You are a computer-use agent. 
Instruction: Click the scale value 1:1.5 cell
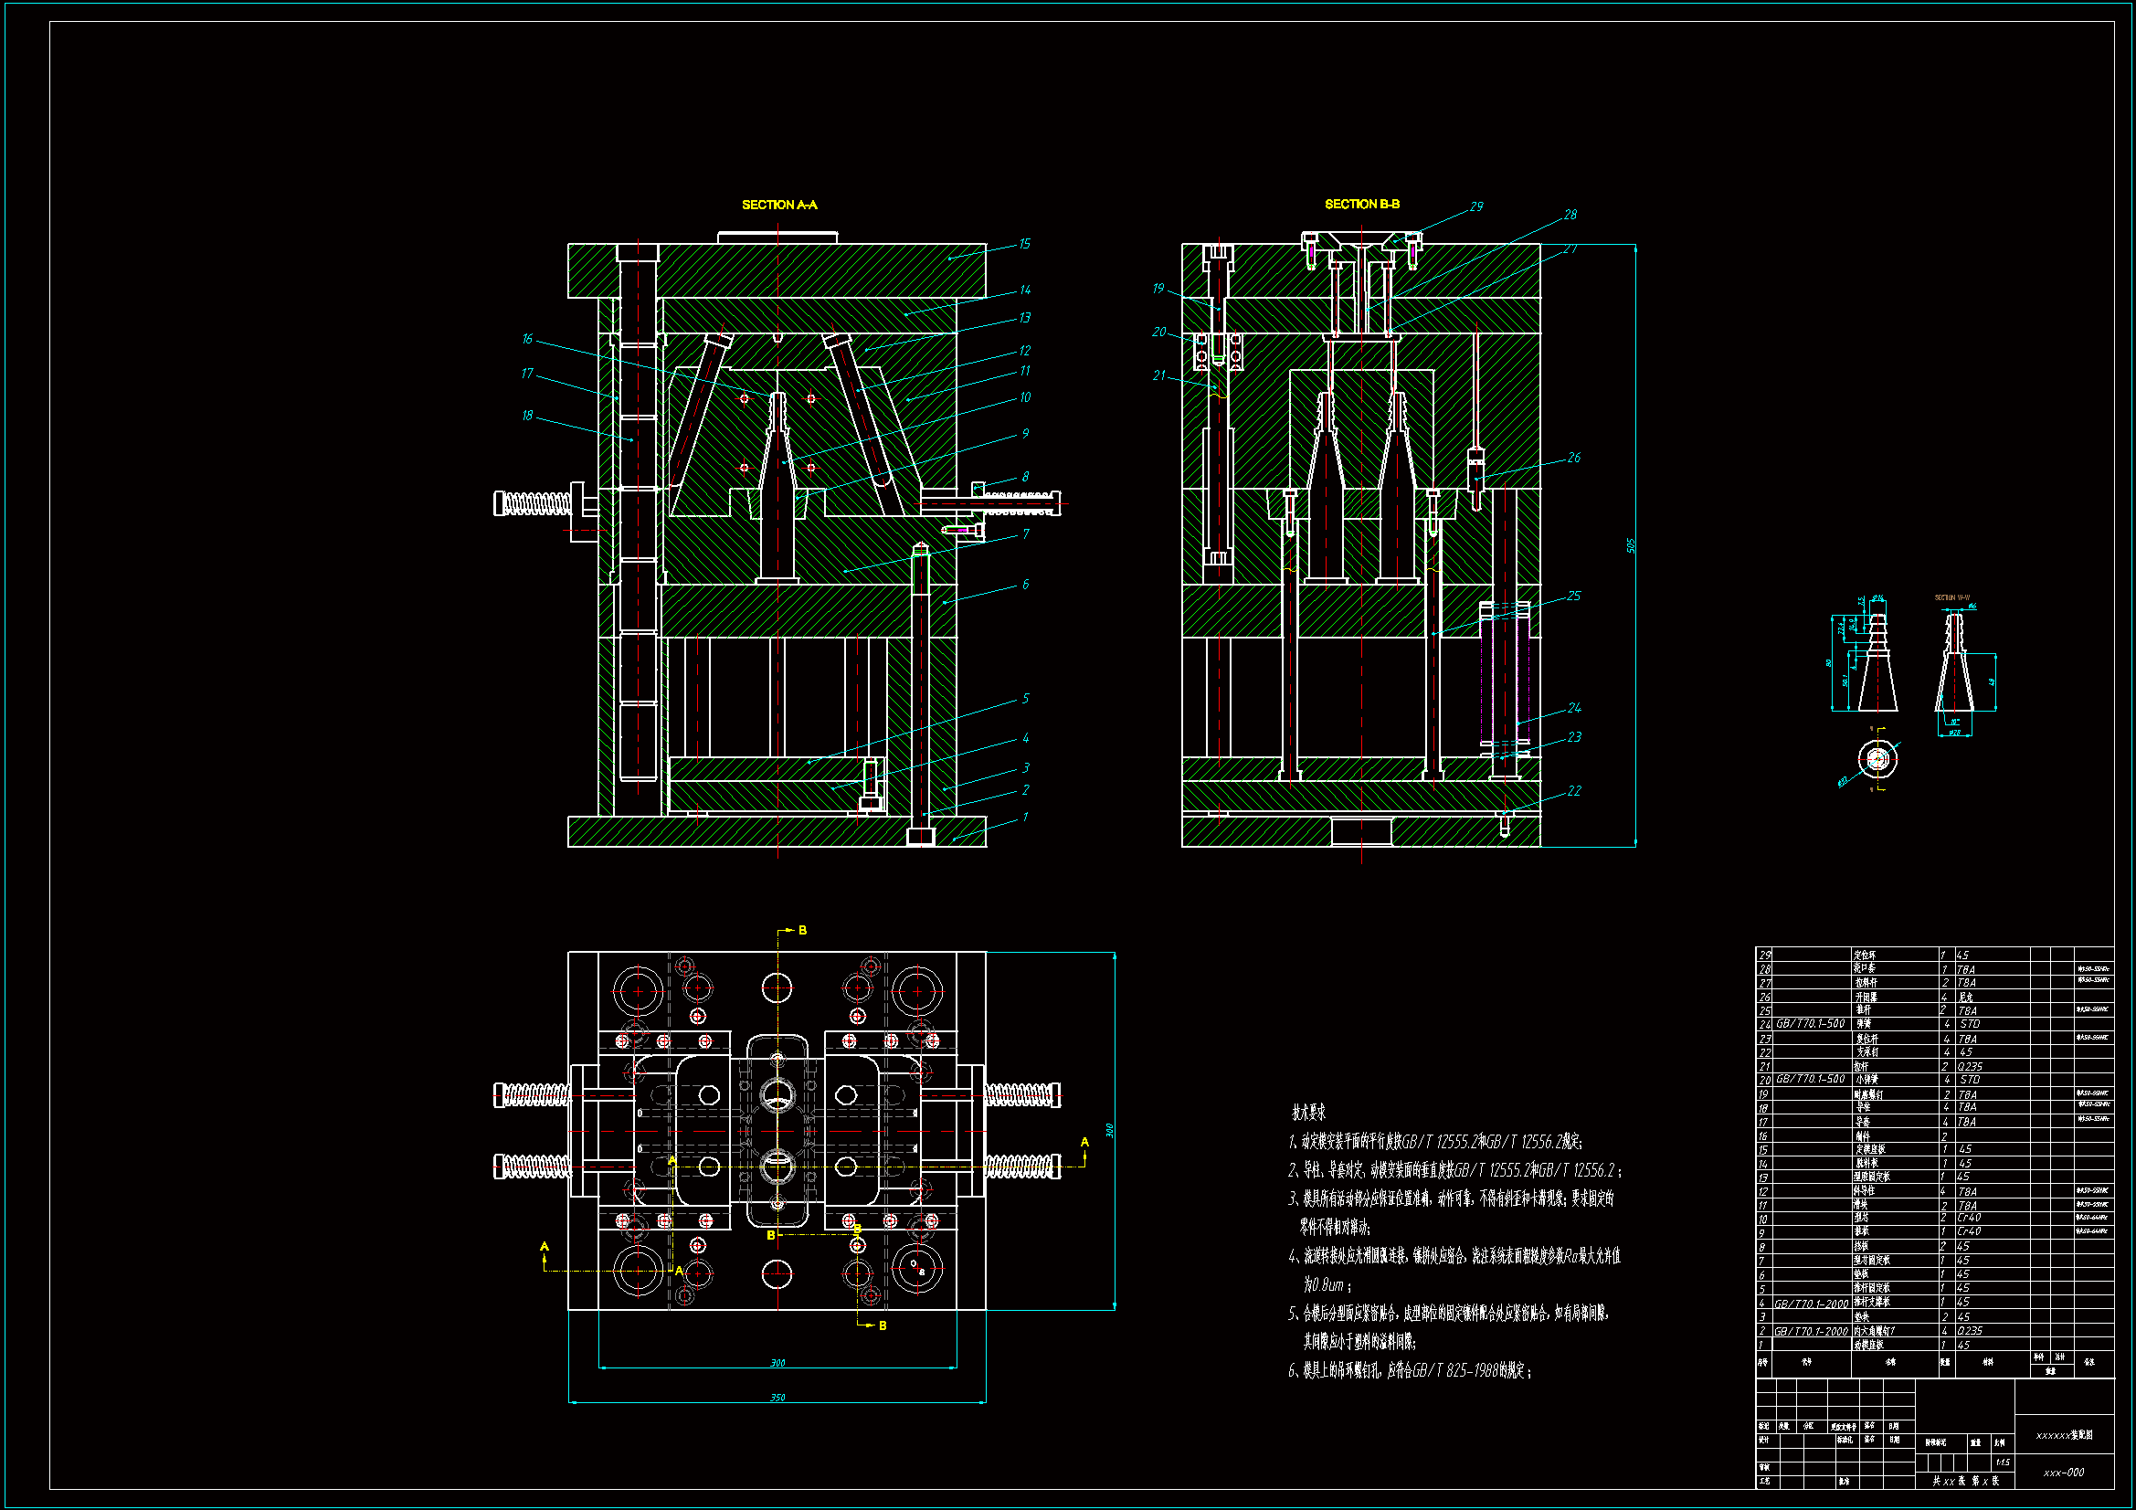click(2003, 1462)
